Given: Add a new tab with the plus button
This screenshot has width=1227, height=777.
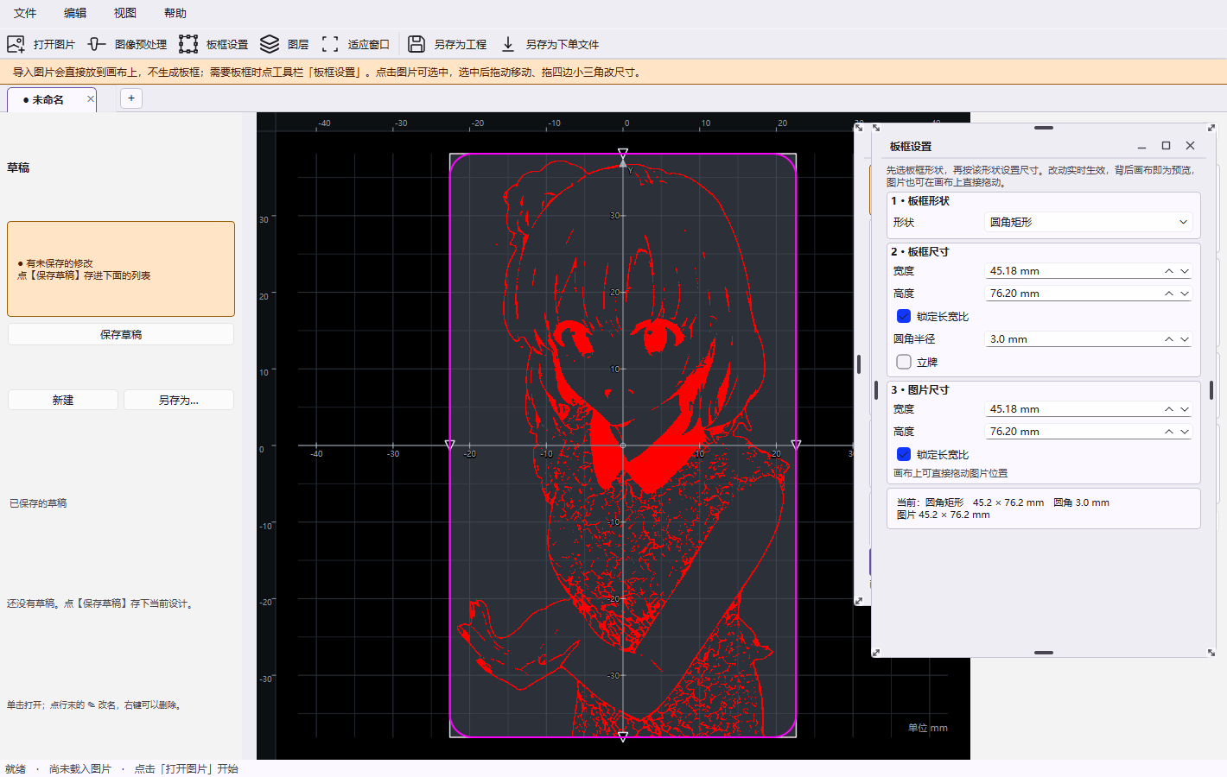Looking at the screenshot, I should click(131, 98).
